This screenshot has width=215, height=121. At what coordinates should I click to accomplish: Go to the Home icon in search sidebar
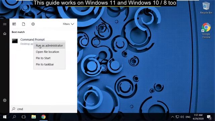tap(5, 34)
